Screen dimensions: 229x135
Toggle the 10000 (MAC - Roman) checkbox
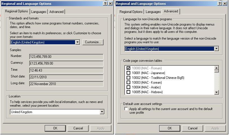coord(128,68)
